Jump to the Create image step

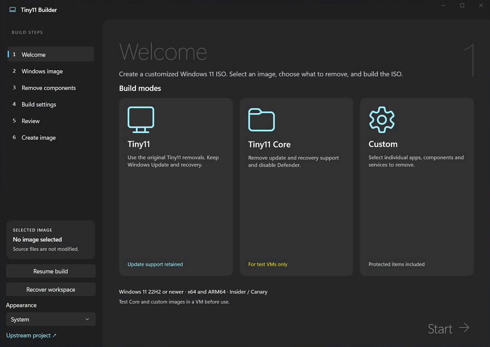[x=51, y=137]
